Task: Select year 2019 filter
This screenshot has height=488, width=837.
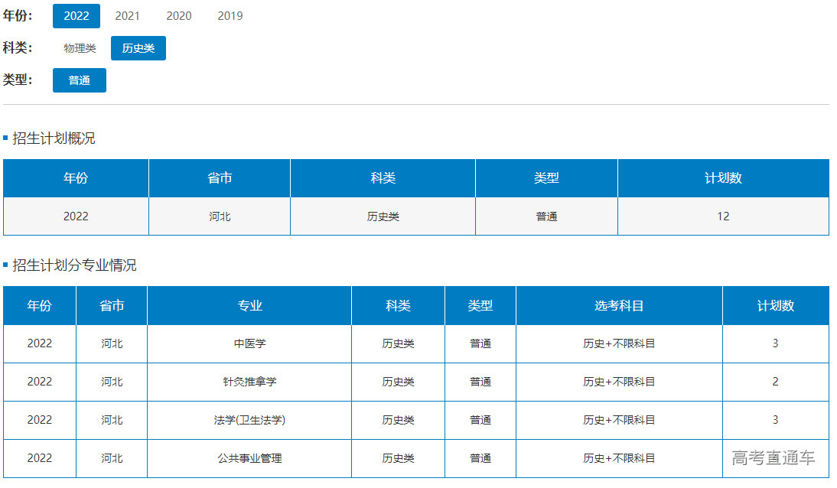Action: pyautogui.click(x=230, y=16)
